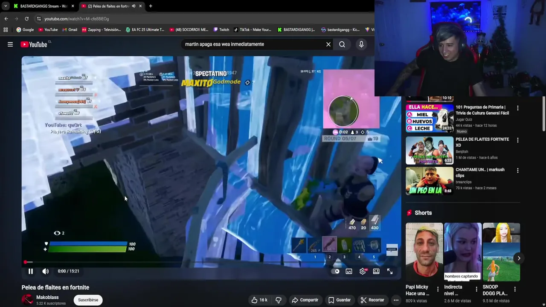Screen dimensions: 546x307
Task: Click the Shorts section logo icon
Action: 409,213
